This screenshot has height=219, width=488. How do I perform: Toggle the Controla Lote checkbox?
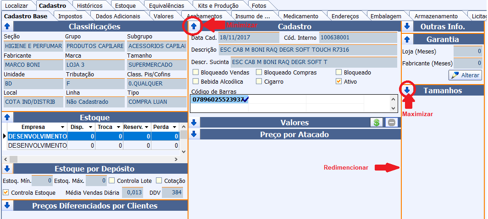point(111,181)
